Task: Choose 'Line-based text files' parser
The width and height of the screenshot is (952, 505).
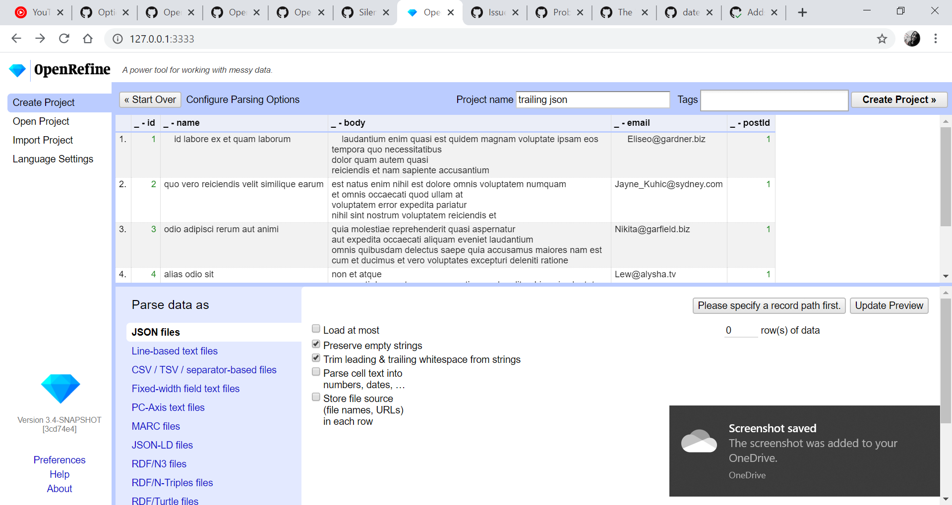Action: click(x=175, y=351)
